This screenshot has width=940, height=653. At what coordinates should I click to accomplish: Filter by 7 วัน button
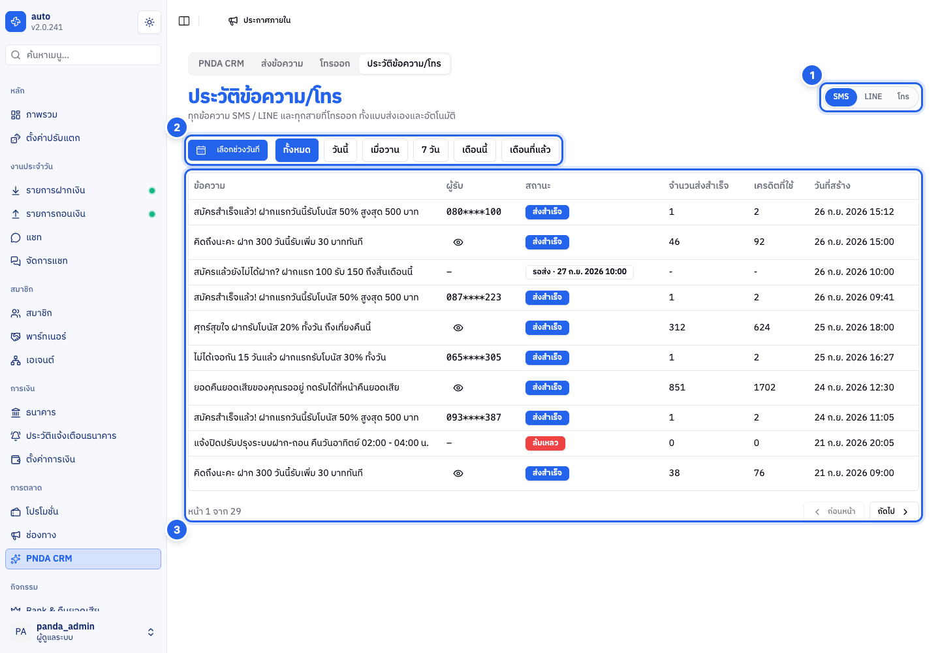[x=431, y=150]
